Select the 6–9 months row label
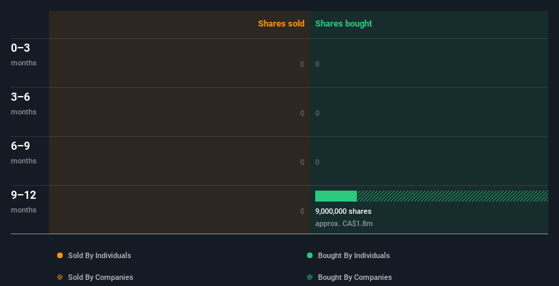Image resolution: width=559 pixels, height=286 pixels. (x=24, y=153)
